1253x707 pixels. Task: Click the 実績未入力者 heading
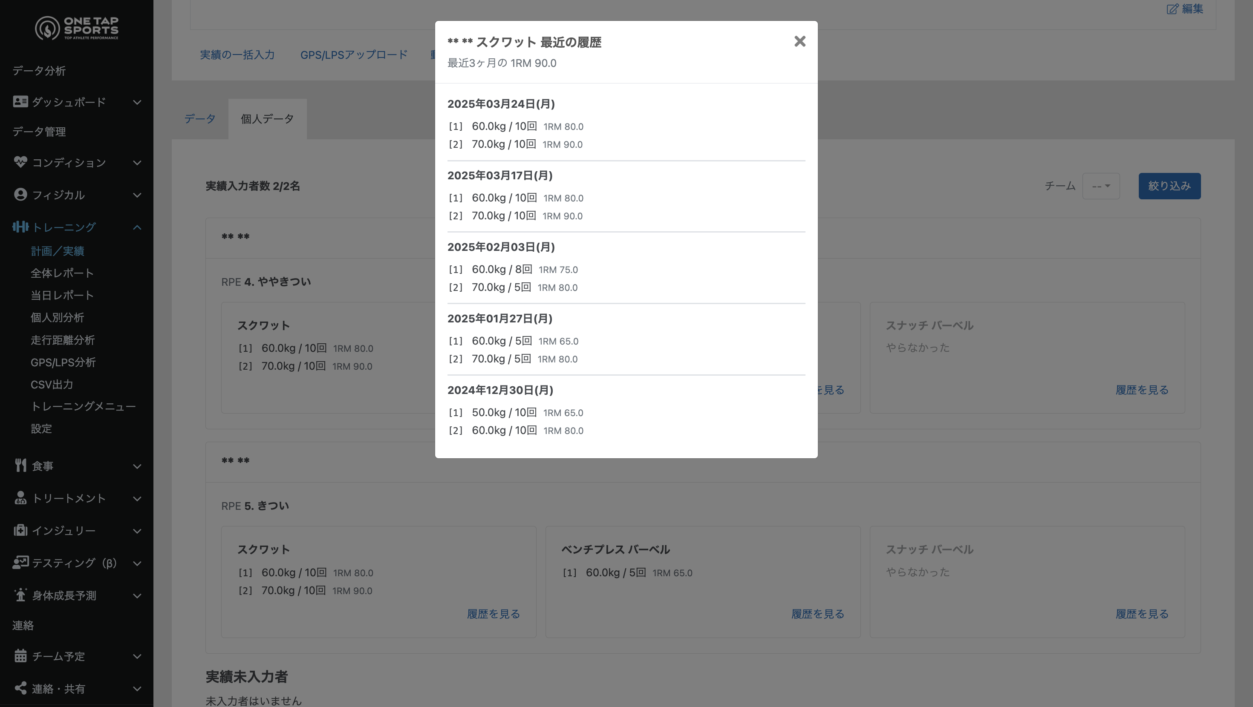[x=247, y=676]
